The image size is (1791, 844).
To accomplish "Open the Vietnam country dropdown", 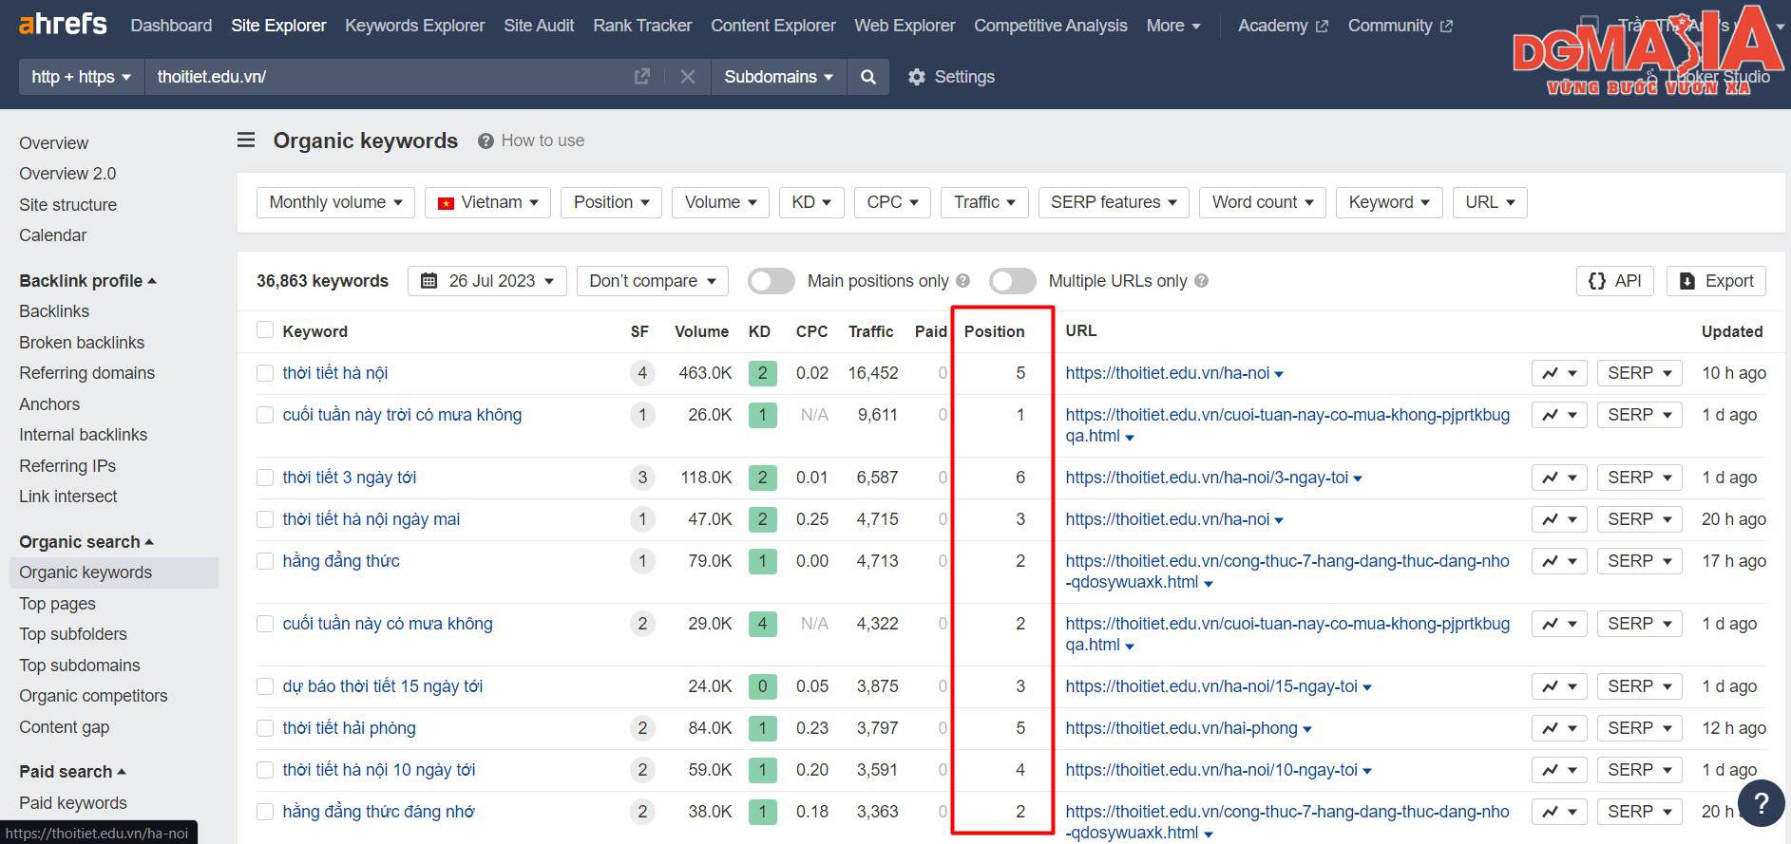I will tap(487, 202).
